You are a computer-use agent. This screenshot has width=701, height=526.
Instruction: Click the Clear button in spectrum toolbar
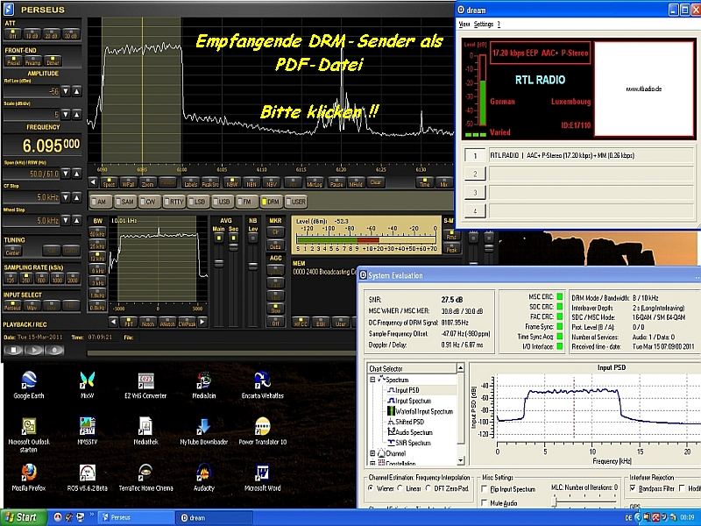[376, 182]
